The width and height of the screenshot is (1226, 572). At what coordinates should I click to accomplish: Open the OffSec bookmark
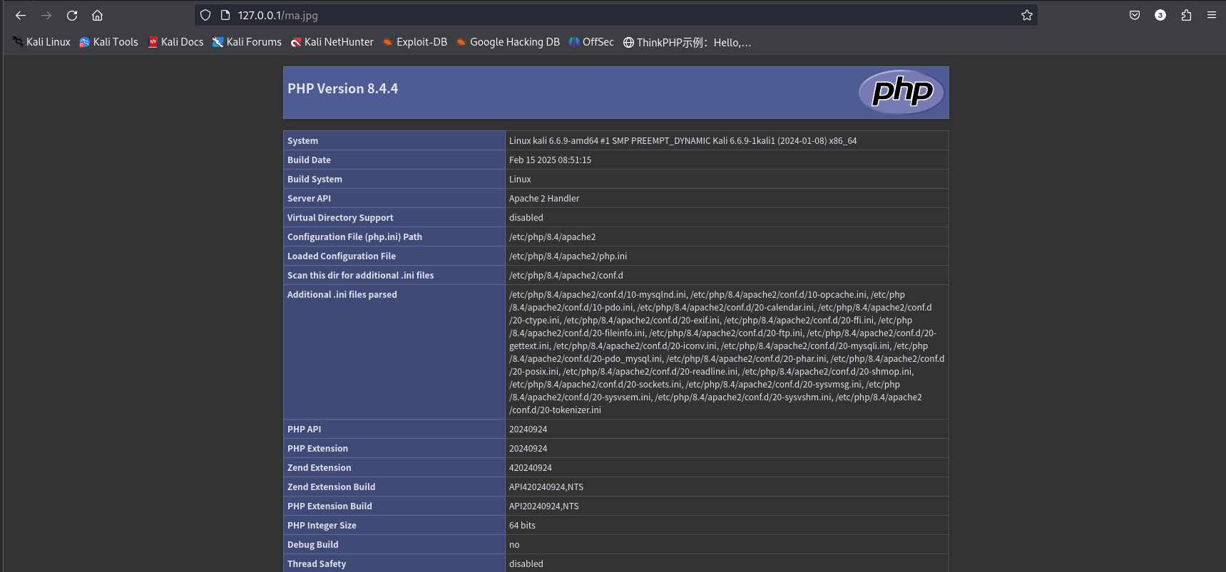click(591, 42)
